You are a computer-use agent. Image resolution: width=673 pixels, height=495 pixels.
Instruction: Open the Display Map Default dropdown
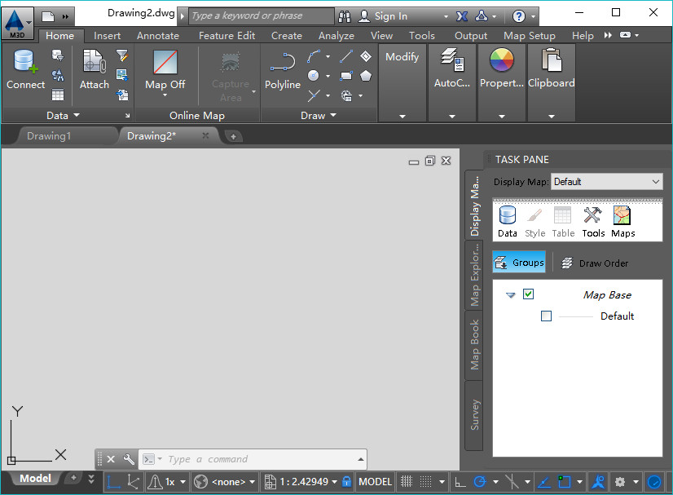pyautogui.click(x=606, y=182)
